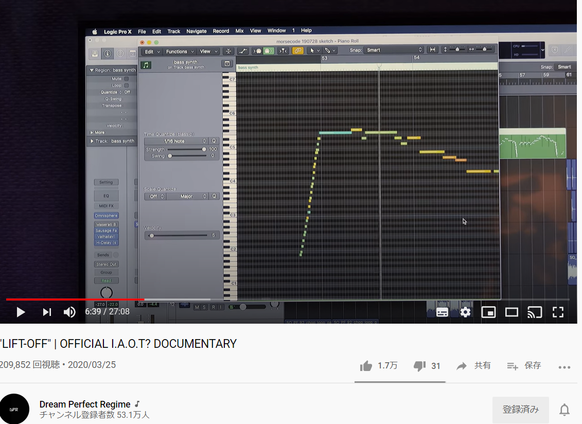Open the Mix menu
The width and height of the screenshot is (582, 424).
(239, 31)
